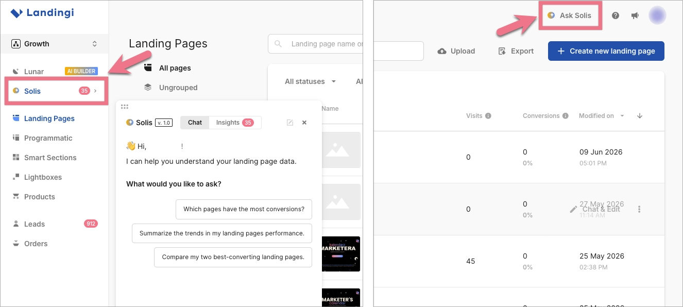Switch to the Solis Insights tab
The image size is (683, 307).
235,123
